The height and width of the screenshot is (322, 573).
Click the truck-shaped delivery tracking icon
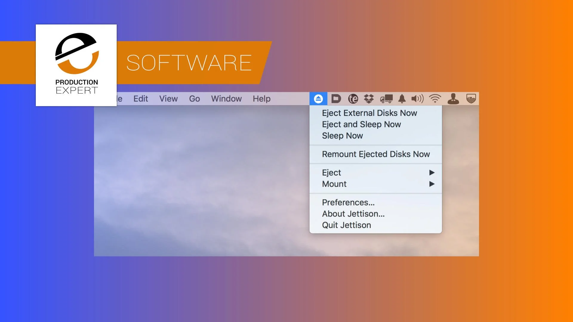[x=386, y=98]
